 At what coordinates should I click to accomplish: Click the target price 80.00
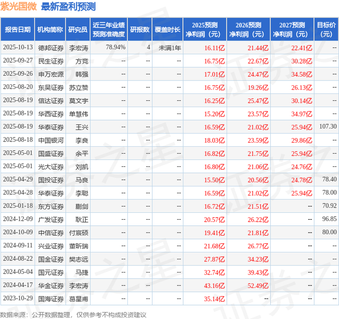coord(329,232)
